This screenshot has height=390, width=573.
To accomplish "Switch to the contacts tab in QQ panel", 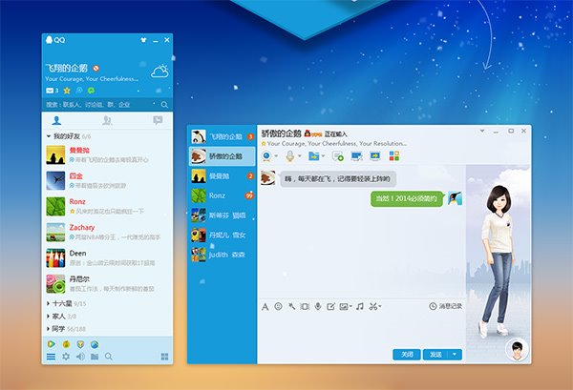I will pos(56,120).
